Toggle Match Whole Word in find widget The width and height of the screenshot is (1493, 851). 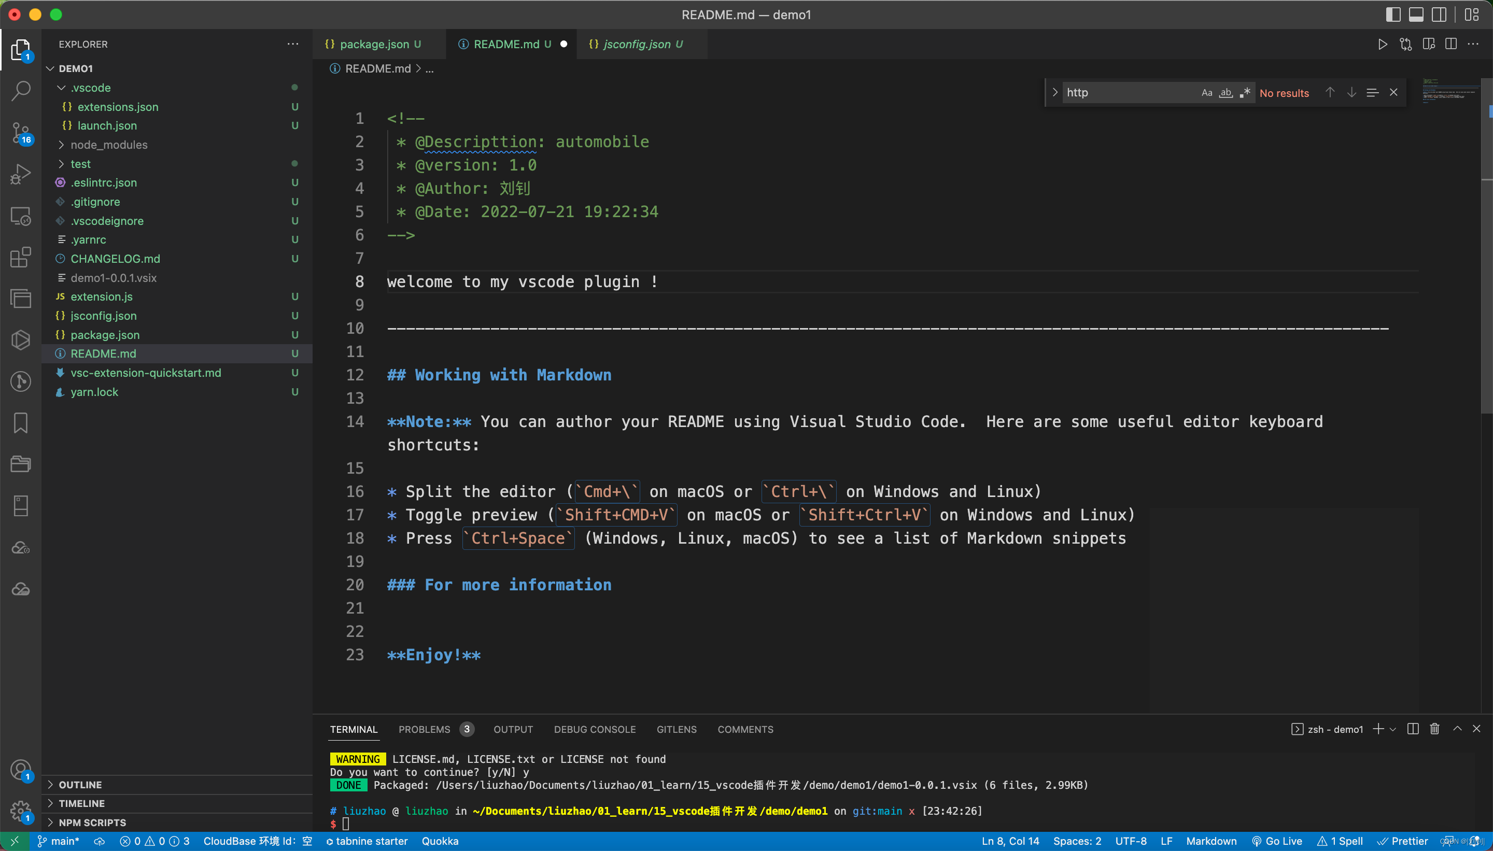click(1226, 92)
